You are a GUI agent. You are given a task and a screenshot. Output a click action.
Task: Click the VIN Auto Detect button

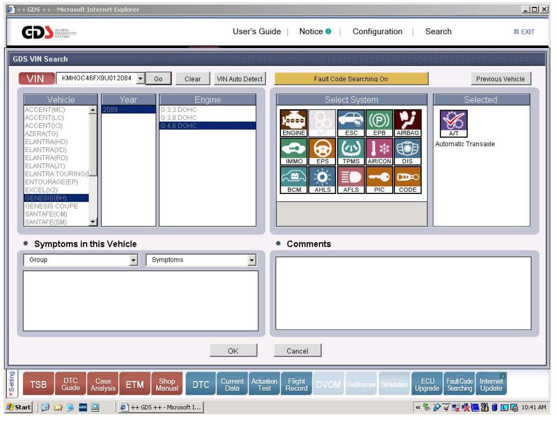[x=239, y=79]
